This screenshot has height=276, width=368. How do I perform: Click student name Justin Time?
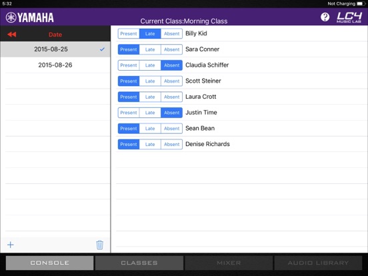point(201,113)
